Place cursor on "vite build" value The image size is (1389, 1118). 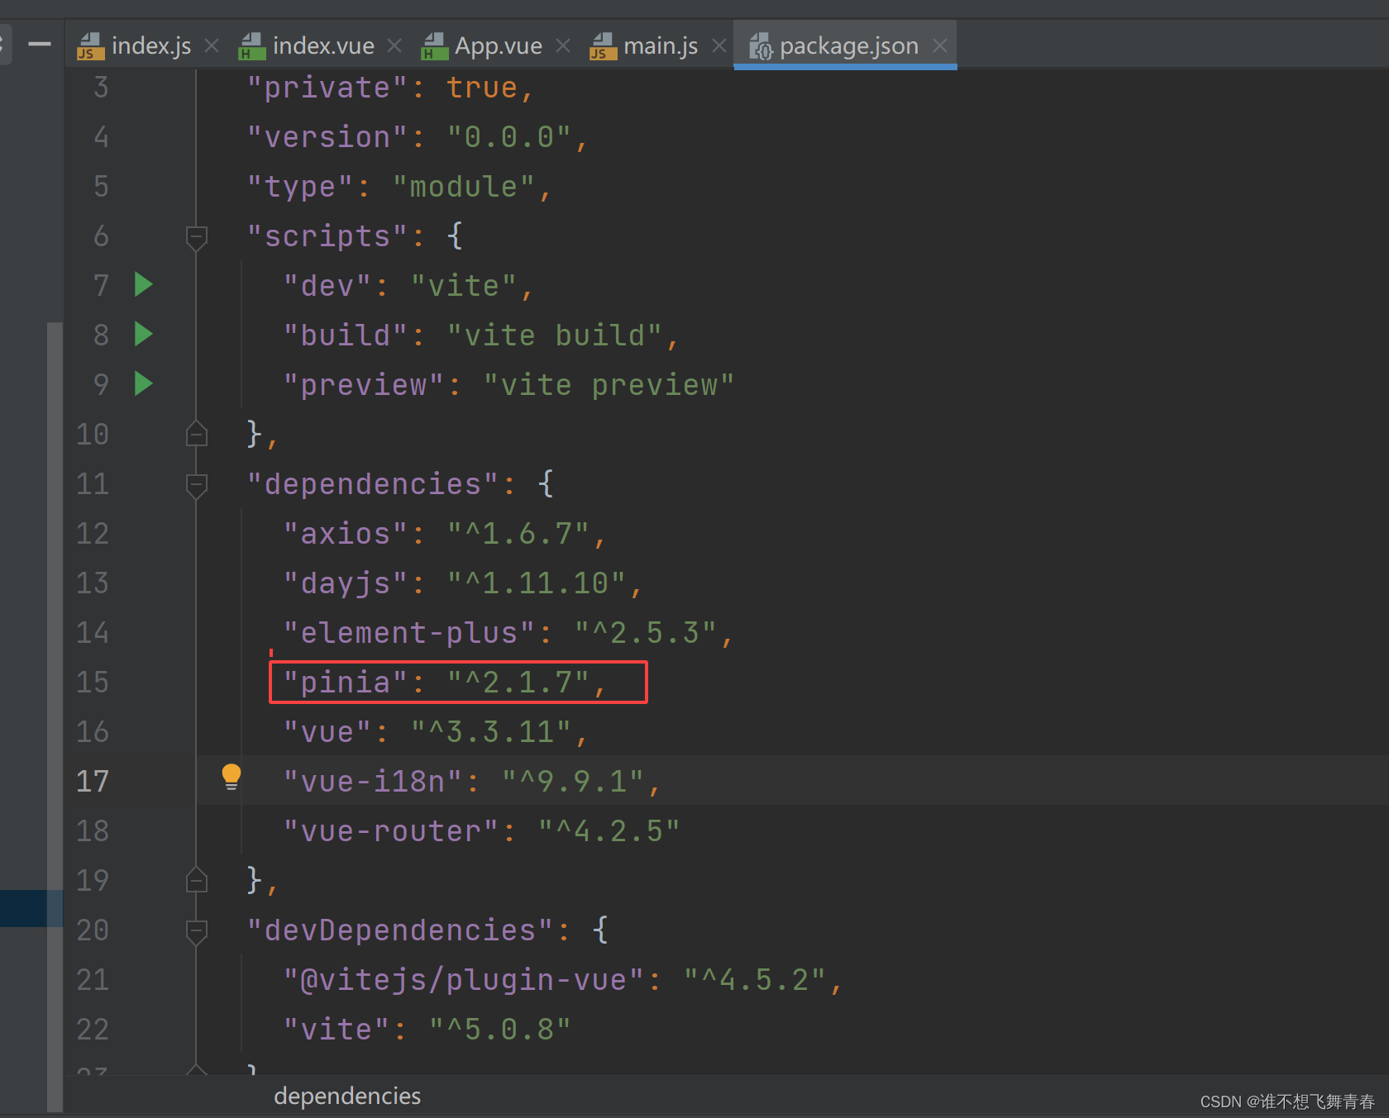[555, 335]
